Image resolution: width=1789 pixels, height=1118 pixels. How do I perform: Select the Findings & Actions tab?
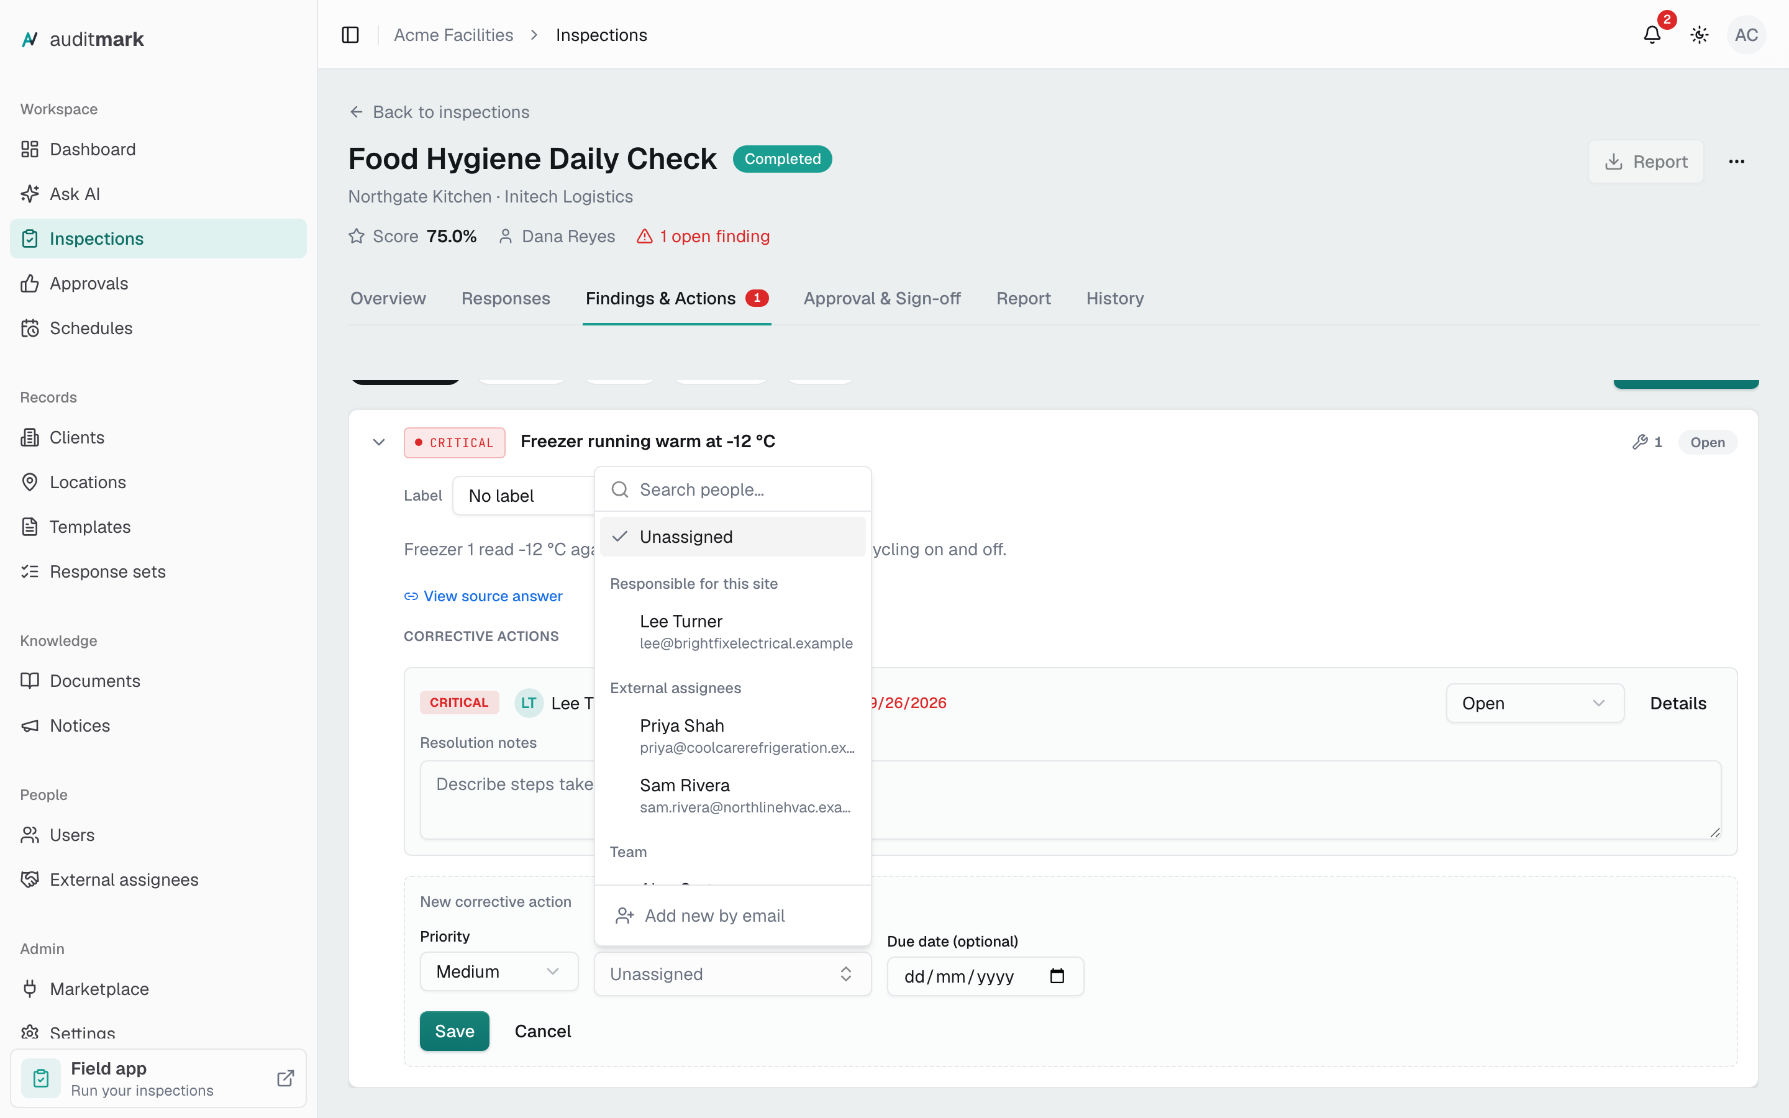676,298
